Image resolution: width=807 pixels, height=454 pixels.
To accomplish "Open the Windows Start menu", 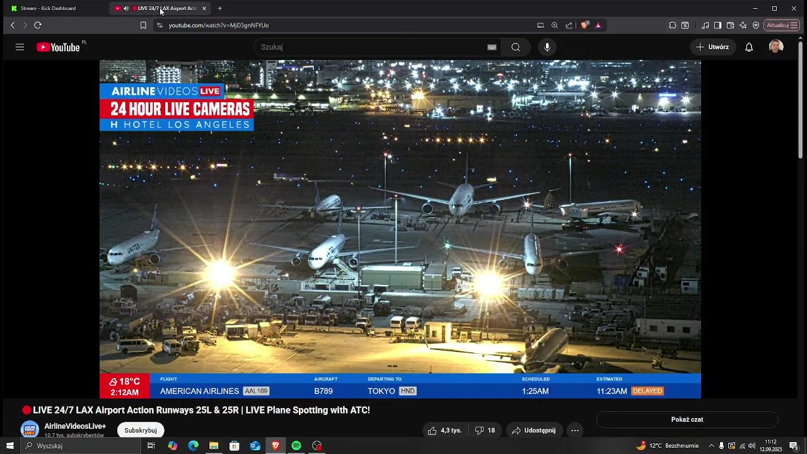I will tap(9, 446).
